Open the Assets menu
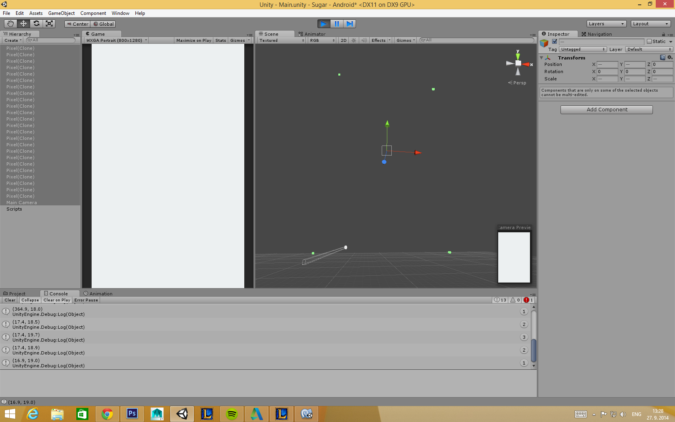 [36, 13]
